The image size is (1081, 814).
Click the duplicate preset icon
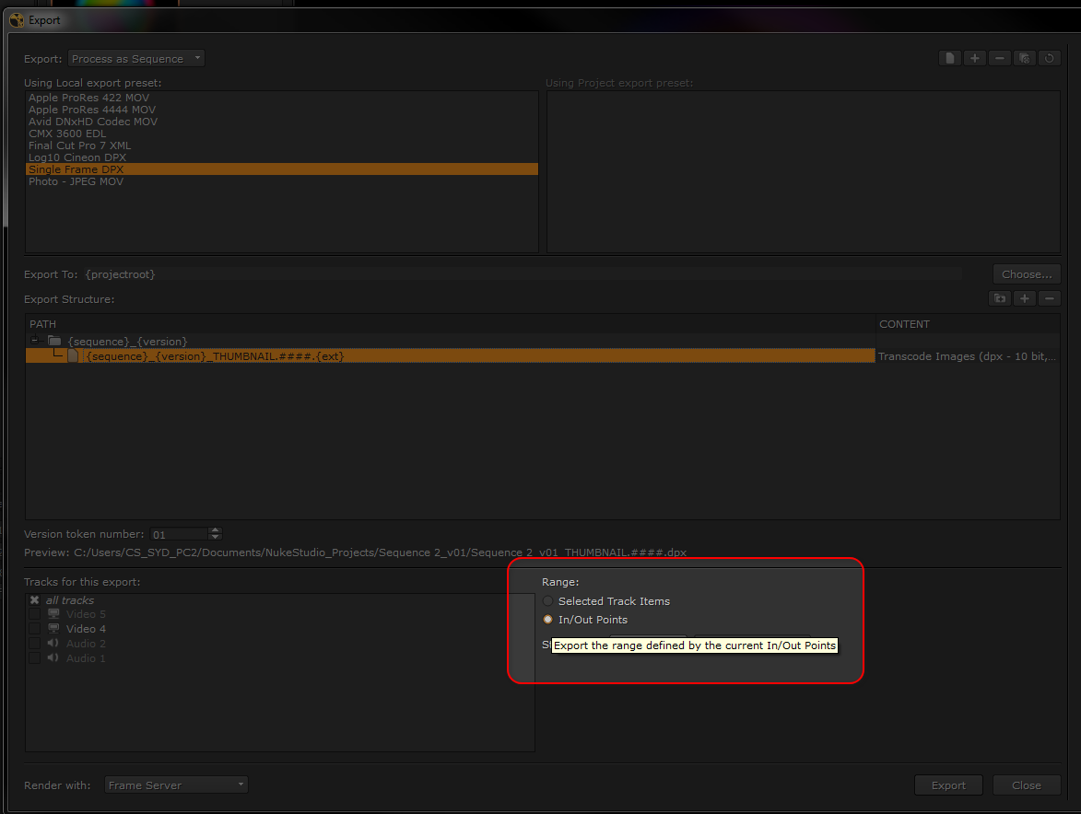click(x=1024, y=59)
